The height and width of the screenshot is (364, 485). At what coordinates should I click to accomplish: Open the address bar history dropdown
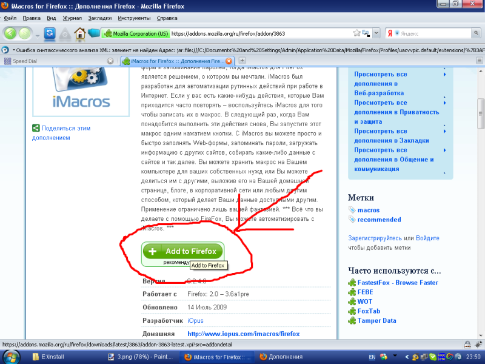point(376,33)
